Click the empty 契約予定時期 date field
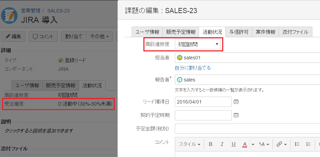Screen dimensions: 320x157 203,115
